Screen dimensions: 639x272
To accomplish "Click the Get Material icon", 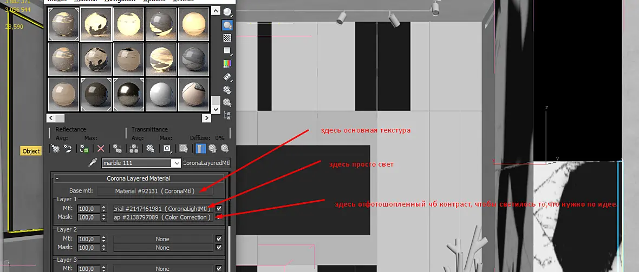I will pyautogui.click(x=55, y=149).
